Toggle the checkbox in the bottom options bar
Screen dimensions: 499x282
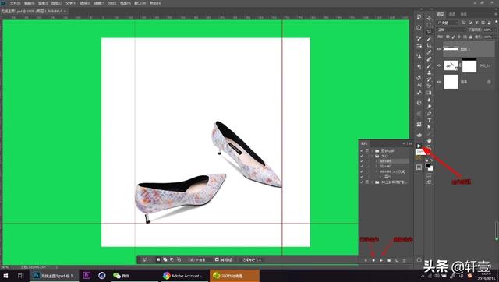click(x=217, y=259)
